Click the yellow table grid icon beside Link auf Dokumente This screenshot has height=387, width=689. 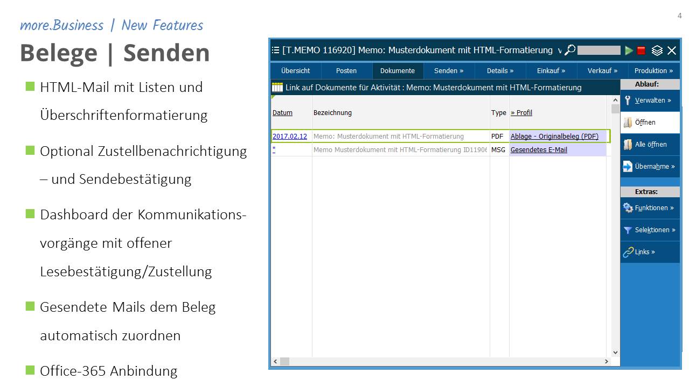[277, 87]
